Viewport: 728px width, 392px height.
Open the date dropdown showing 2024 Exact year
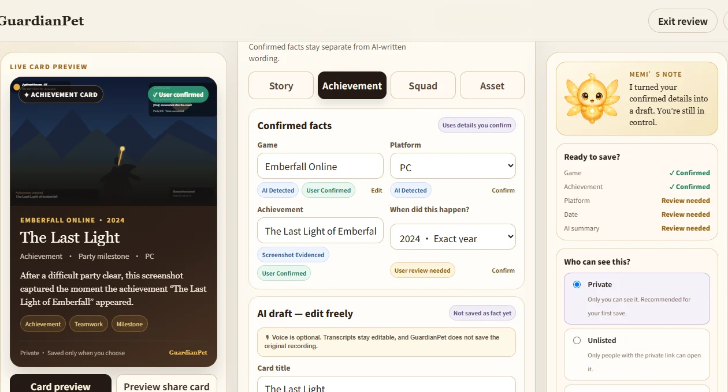click(x=453, y=237)
